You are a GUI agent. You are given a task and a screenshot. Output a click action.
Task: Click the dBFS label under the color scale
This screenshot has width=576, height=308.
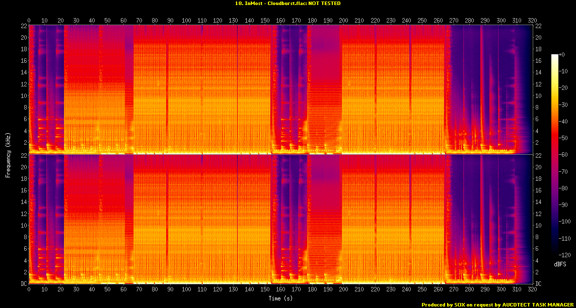click(559, 263)
